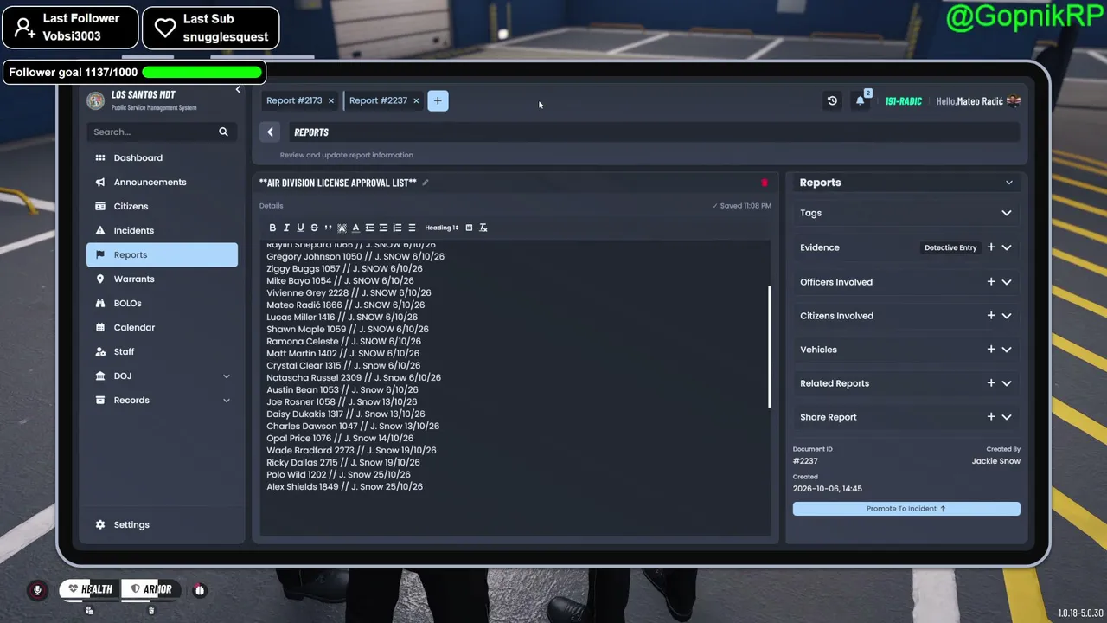The width and height of the screenshot is (1107, 623).
Task: Click search magnifier icon in sidebar
Action: point(223,132)
